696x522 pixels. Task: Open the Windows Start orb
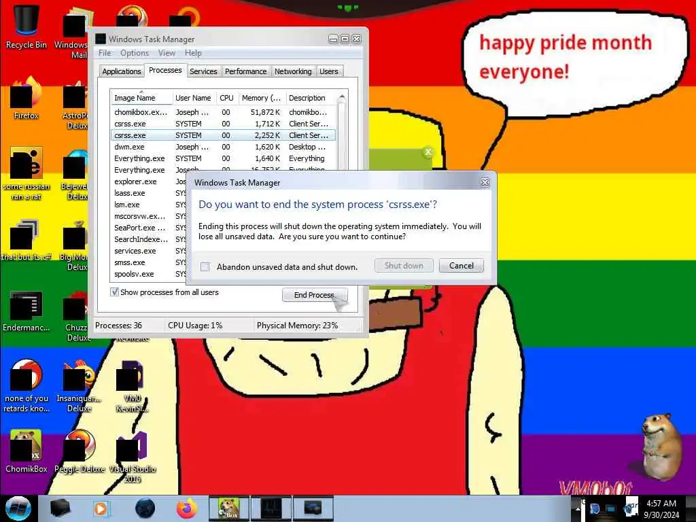pyautogui.click(x=18, y=508)
